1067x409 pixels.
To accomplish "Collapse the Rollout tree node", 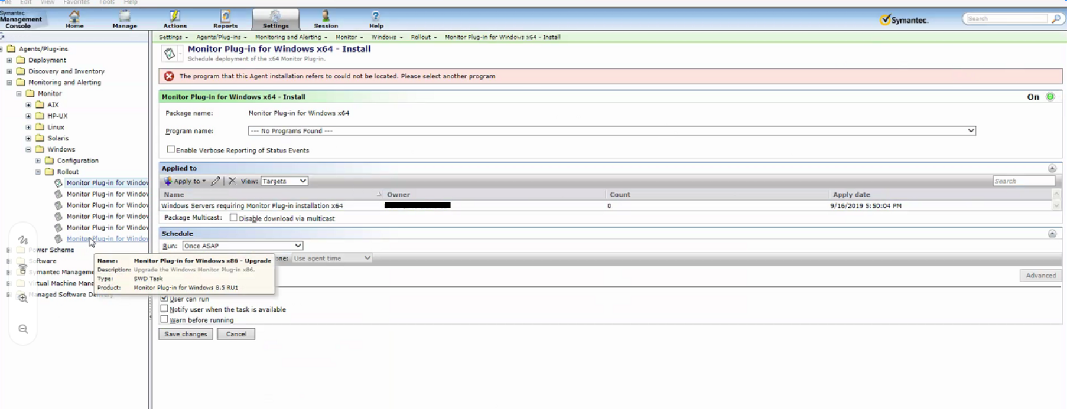I will click(x=38, y=172).
